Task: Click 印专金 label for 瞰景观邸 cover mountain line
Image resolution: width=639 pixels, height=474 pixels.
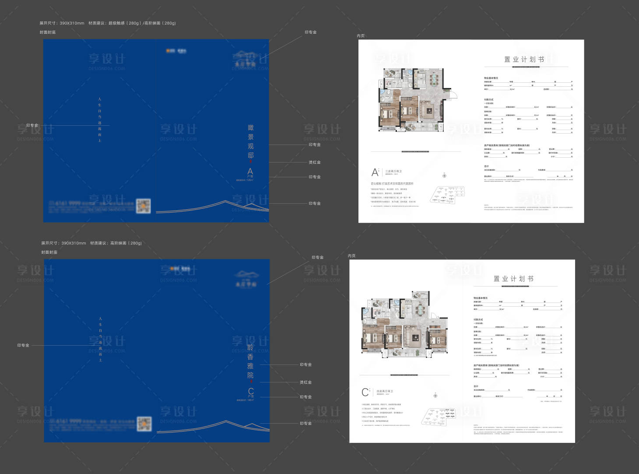Action: [x=315, y=204]
